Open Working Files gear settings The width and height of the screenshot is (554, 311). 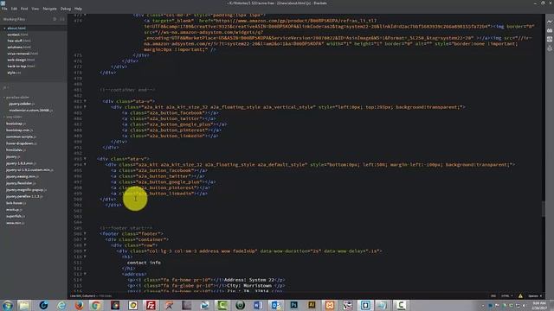[55, 19]
